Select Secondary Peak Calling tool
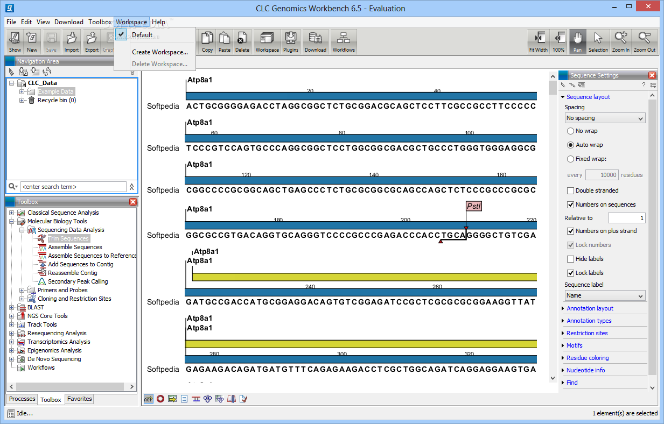 coord(78,281)
